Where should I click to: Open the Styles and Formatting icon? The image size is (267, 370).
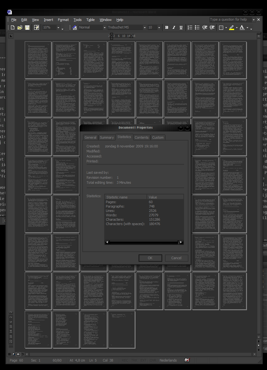(x=74, y=28)
